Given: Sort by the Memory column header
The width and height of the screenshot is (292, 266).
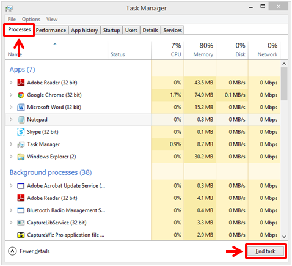Looking at the screenshot, I should coord(200,50).
